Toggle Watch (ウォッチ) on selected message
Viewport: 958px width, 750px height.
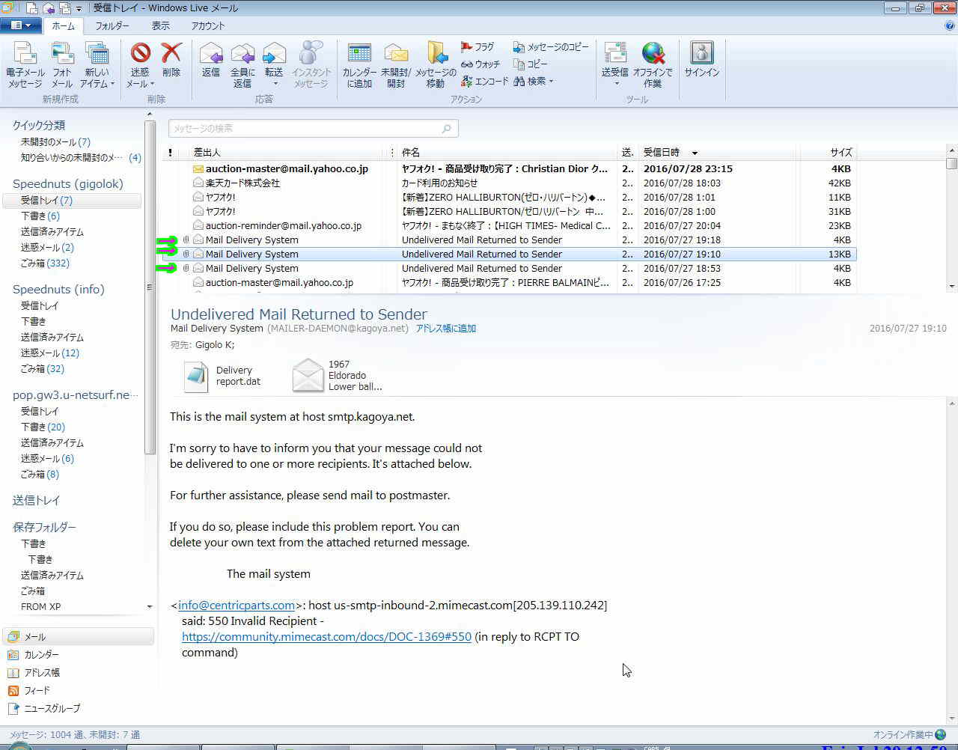point(480,64)
